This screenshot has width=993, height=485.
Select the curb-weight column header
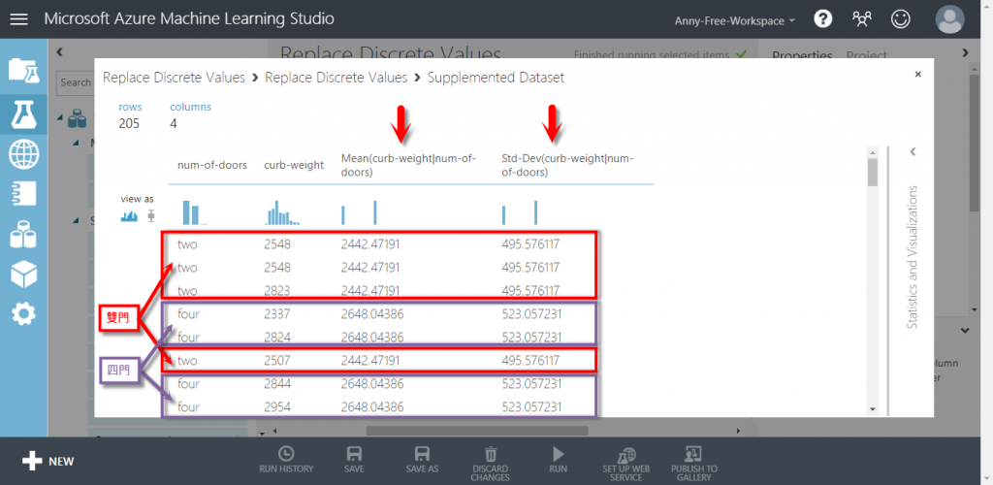(294, 165)
